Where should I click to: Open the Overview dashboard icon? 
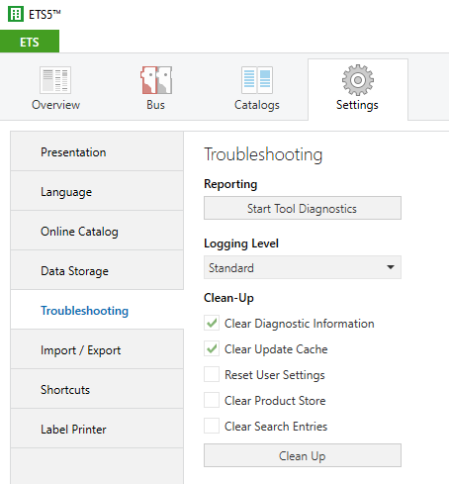click(55, 80)
